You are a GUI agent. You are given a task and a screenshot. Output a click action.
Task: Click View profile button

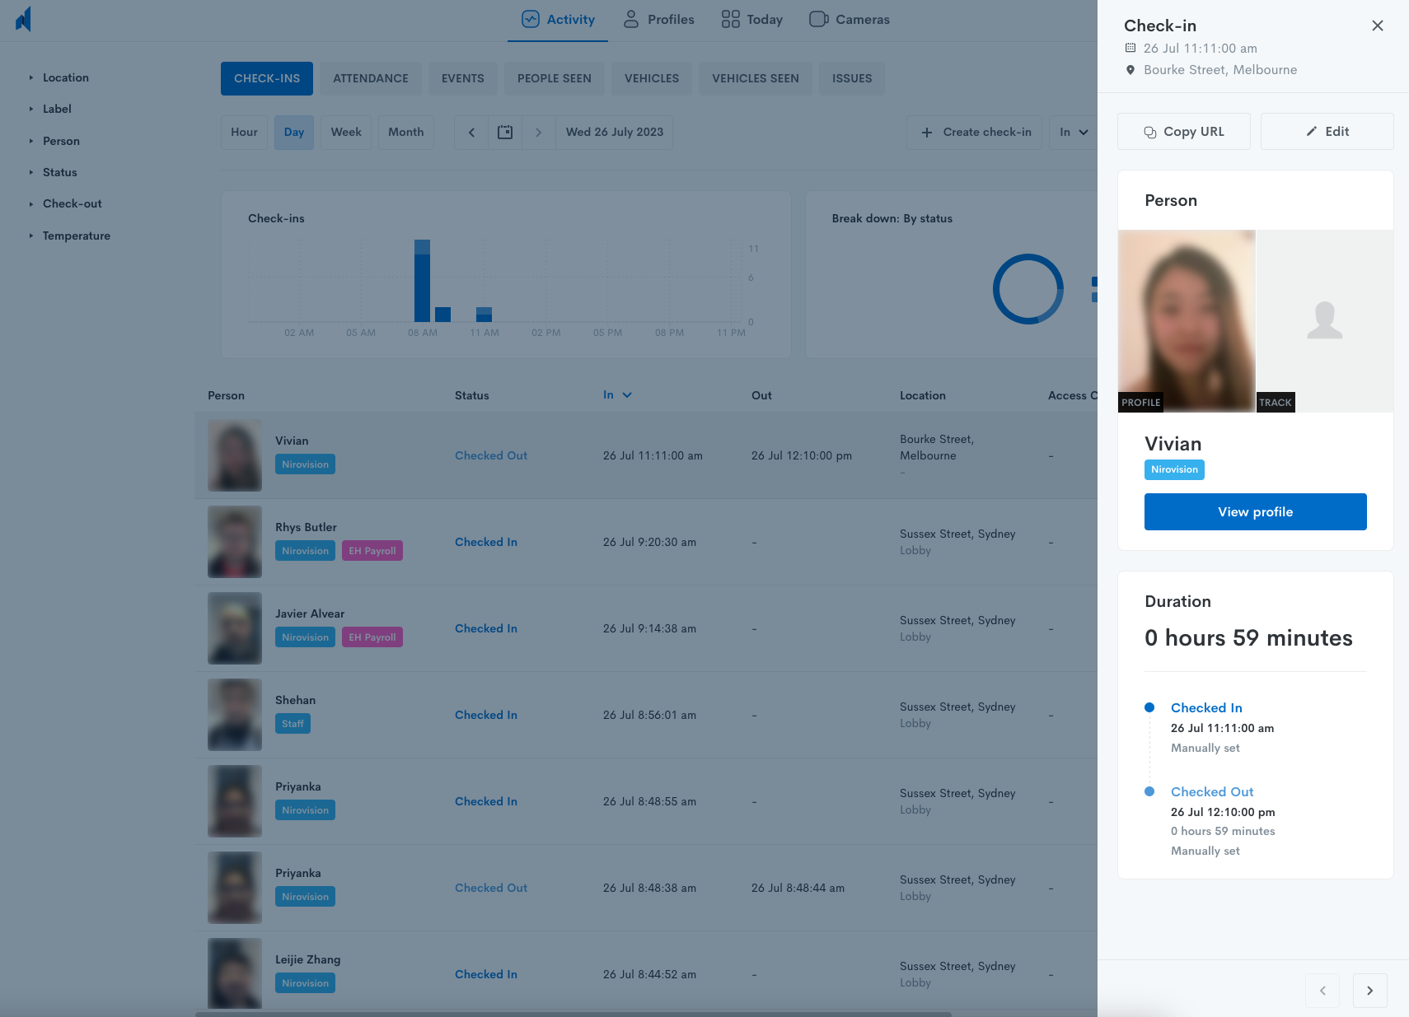click(1255, 512)
